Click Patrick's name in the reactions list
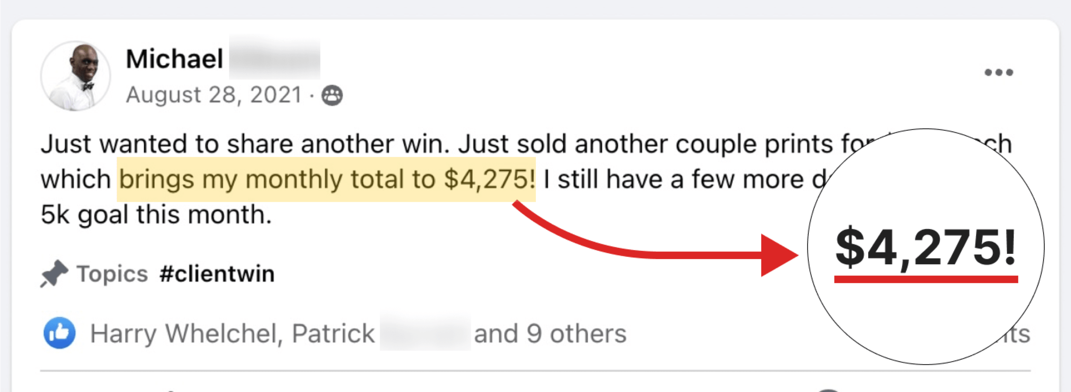This screenshot has width=1071, height=392. (333, 334)
